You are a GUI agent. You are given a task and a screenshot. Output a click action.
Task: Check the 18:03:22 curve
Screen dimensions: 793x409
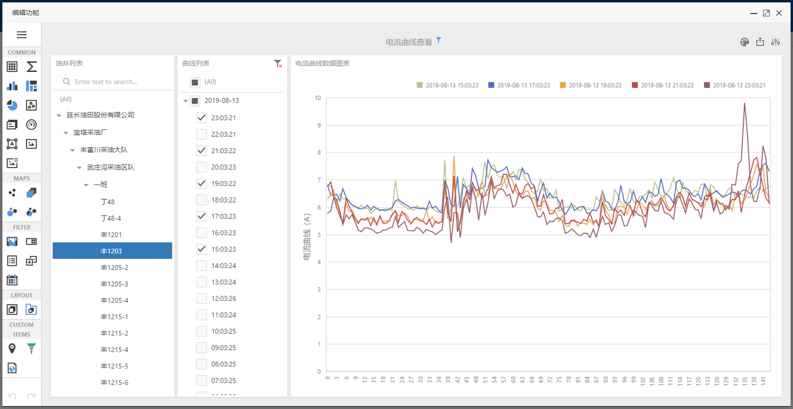click(x=202, y=200)
